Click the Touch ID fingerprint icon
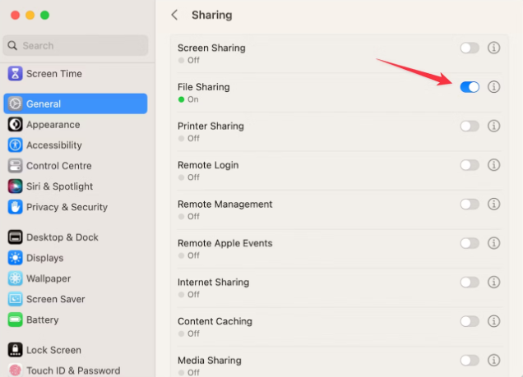Image resolution: width=523 pixels, height=377 pixels. pyautogui.click(x=15, y=370)
